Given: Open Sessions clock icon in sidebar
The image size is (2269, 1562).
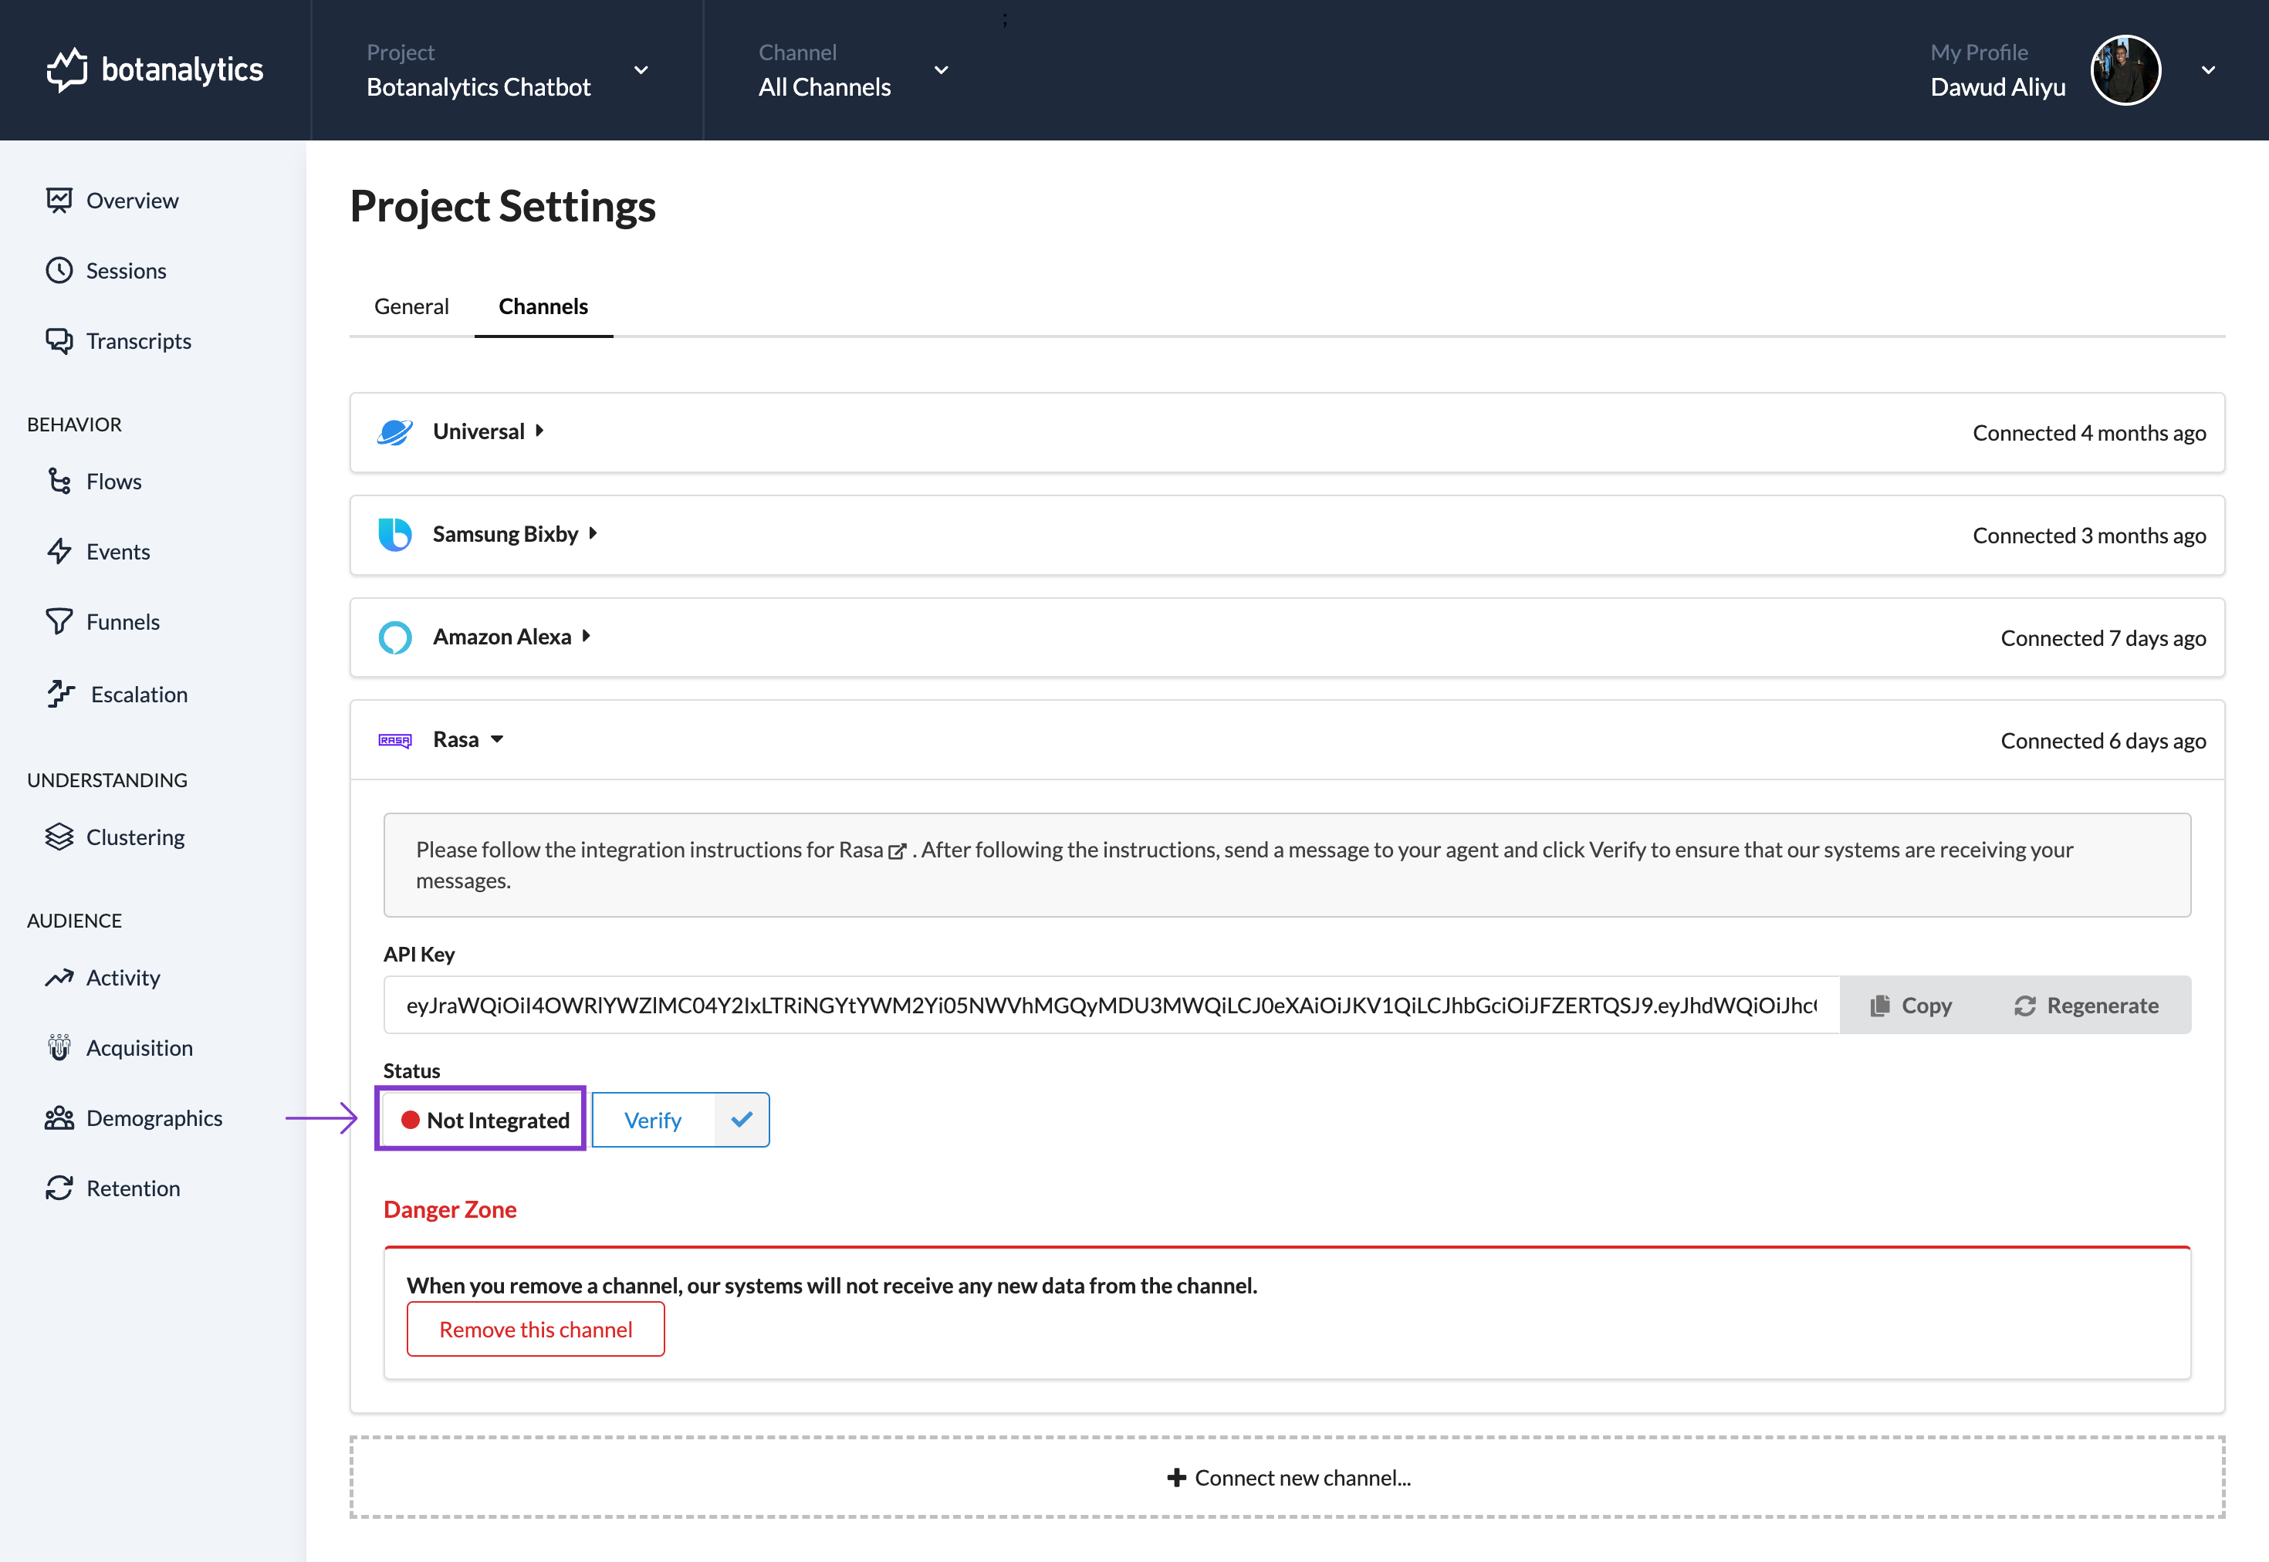Looking at the screenshot, I should [x=59, y=270].
